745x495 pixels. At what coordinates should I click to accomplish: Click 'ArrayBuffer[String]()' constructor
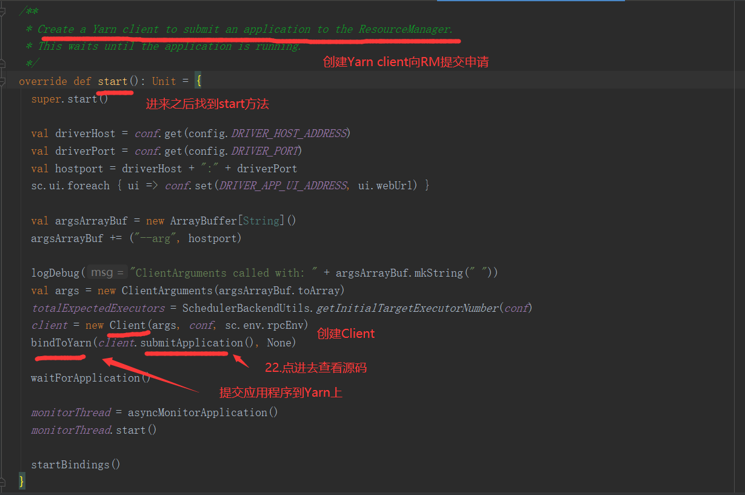click(233, 221)
